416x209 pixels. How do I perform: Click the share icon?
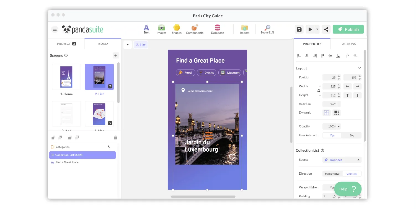tap(326, 29)
